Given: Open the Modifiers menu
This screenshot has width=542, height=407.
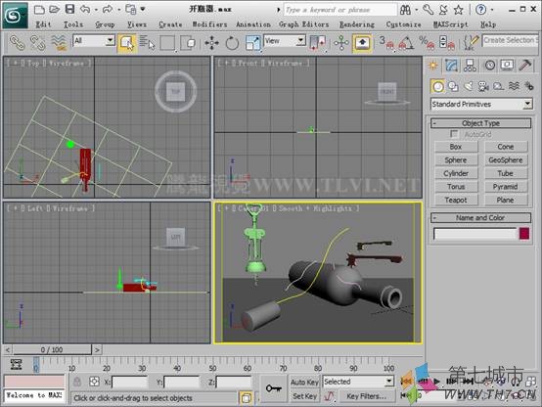Looking at the screenshot, I should point(209,24).
